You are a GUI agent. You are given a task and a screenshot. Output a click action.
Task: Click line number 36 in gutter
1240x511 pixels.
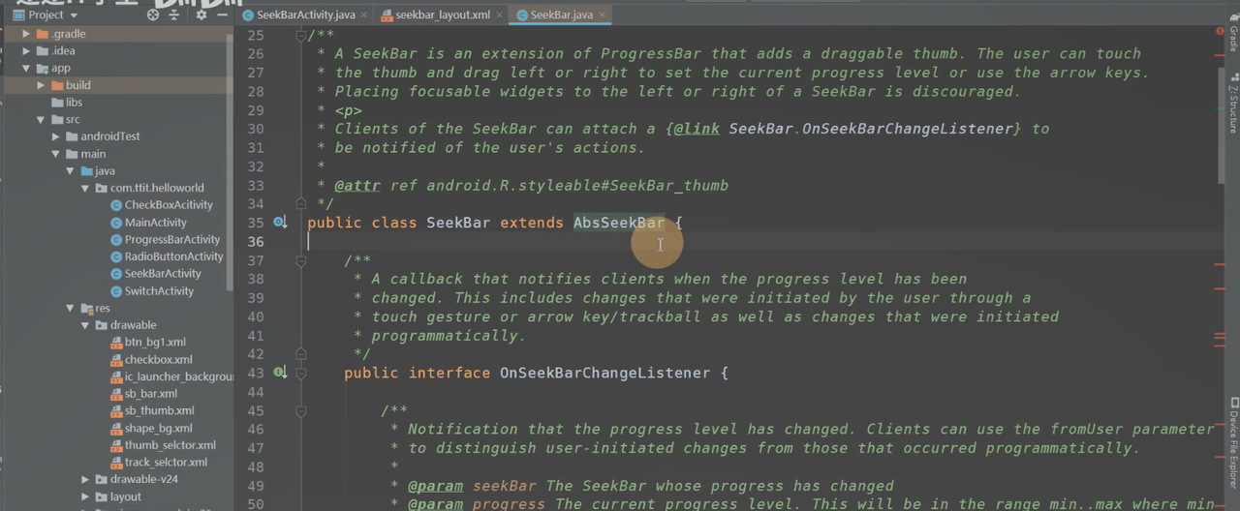coord(256,242)
